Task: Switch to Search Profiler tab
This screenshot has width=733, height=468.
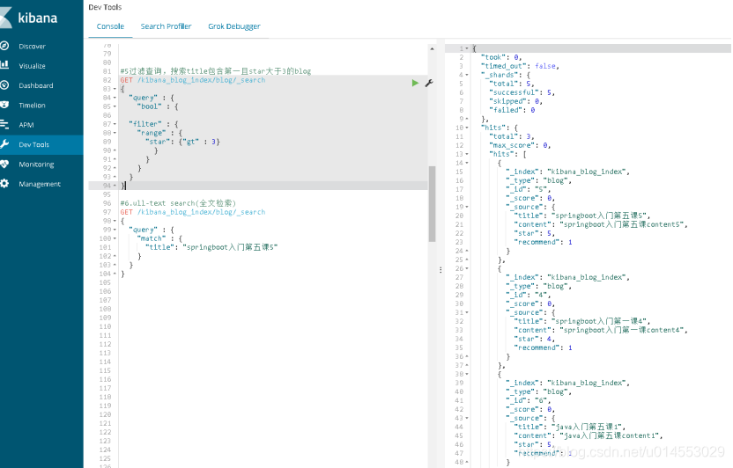Action: (166, 26)
